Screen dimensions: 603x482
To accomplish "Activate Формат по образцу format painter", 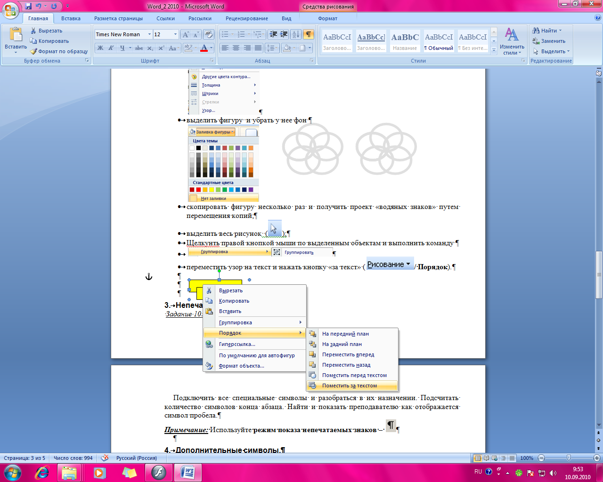I will [59, 51].
